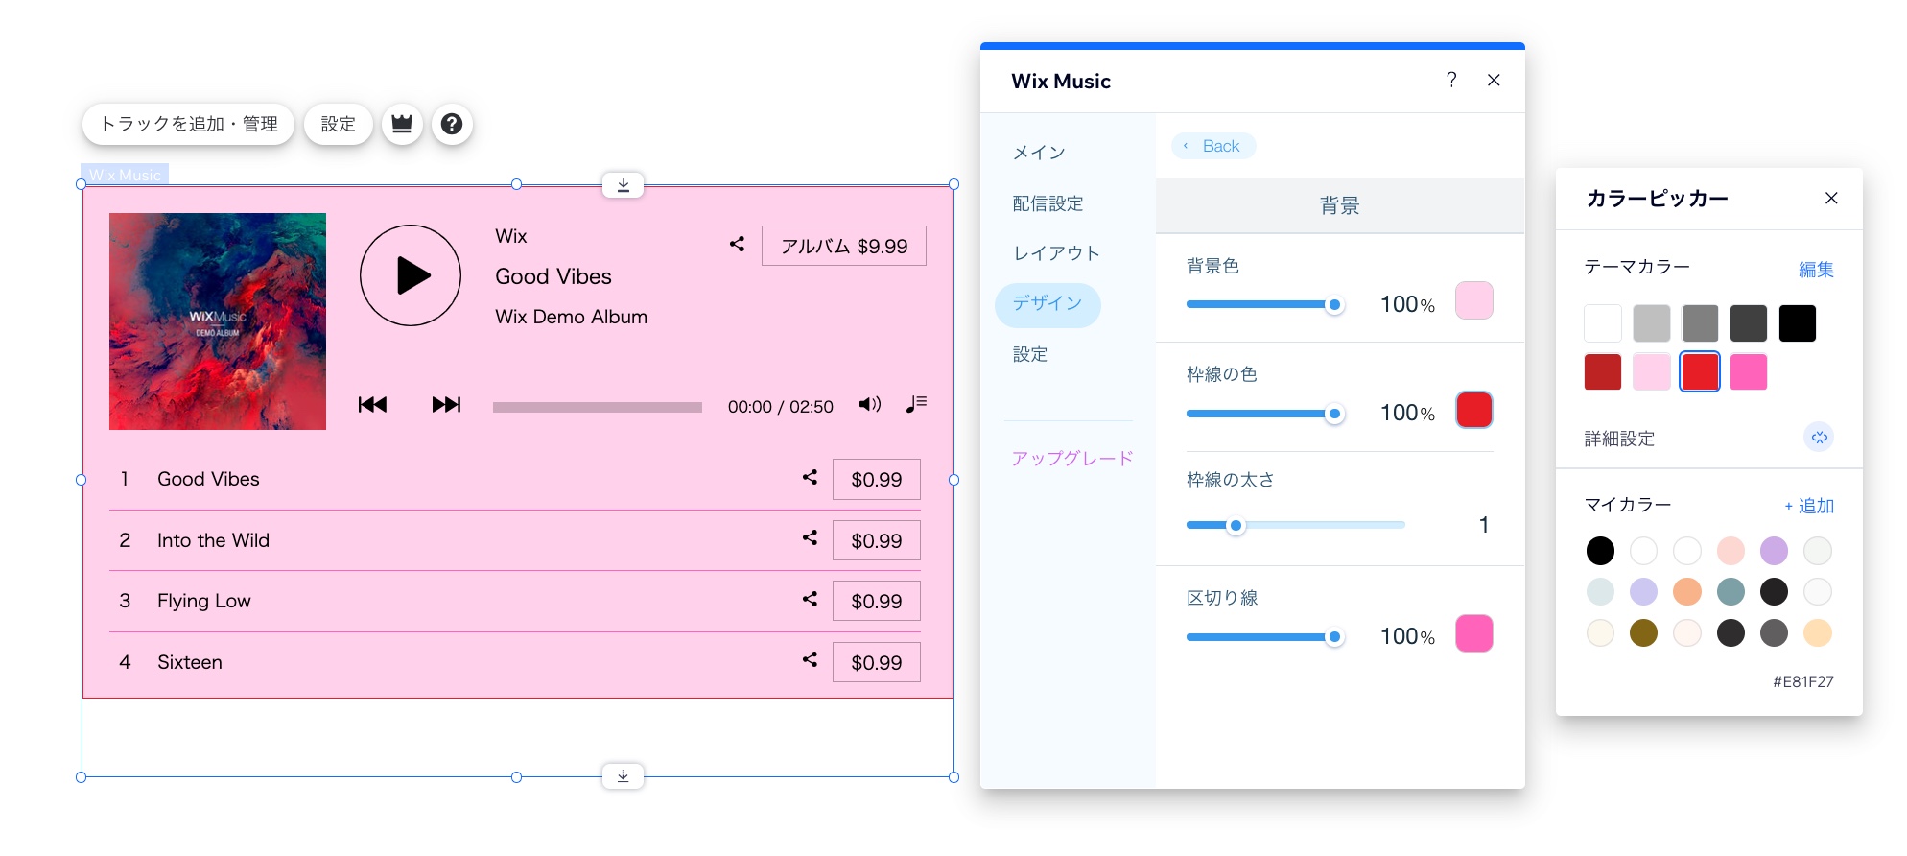Select olive brown circle in マイカラー
Viewport: 1907px width, 856px height.
pos(1643,632)
